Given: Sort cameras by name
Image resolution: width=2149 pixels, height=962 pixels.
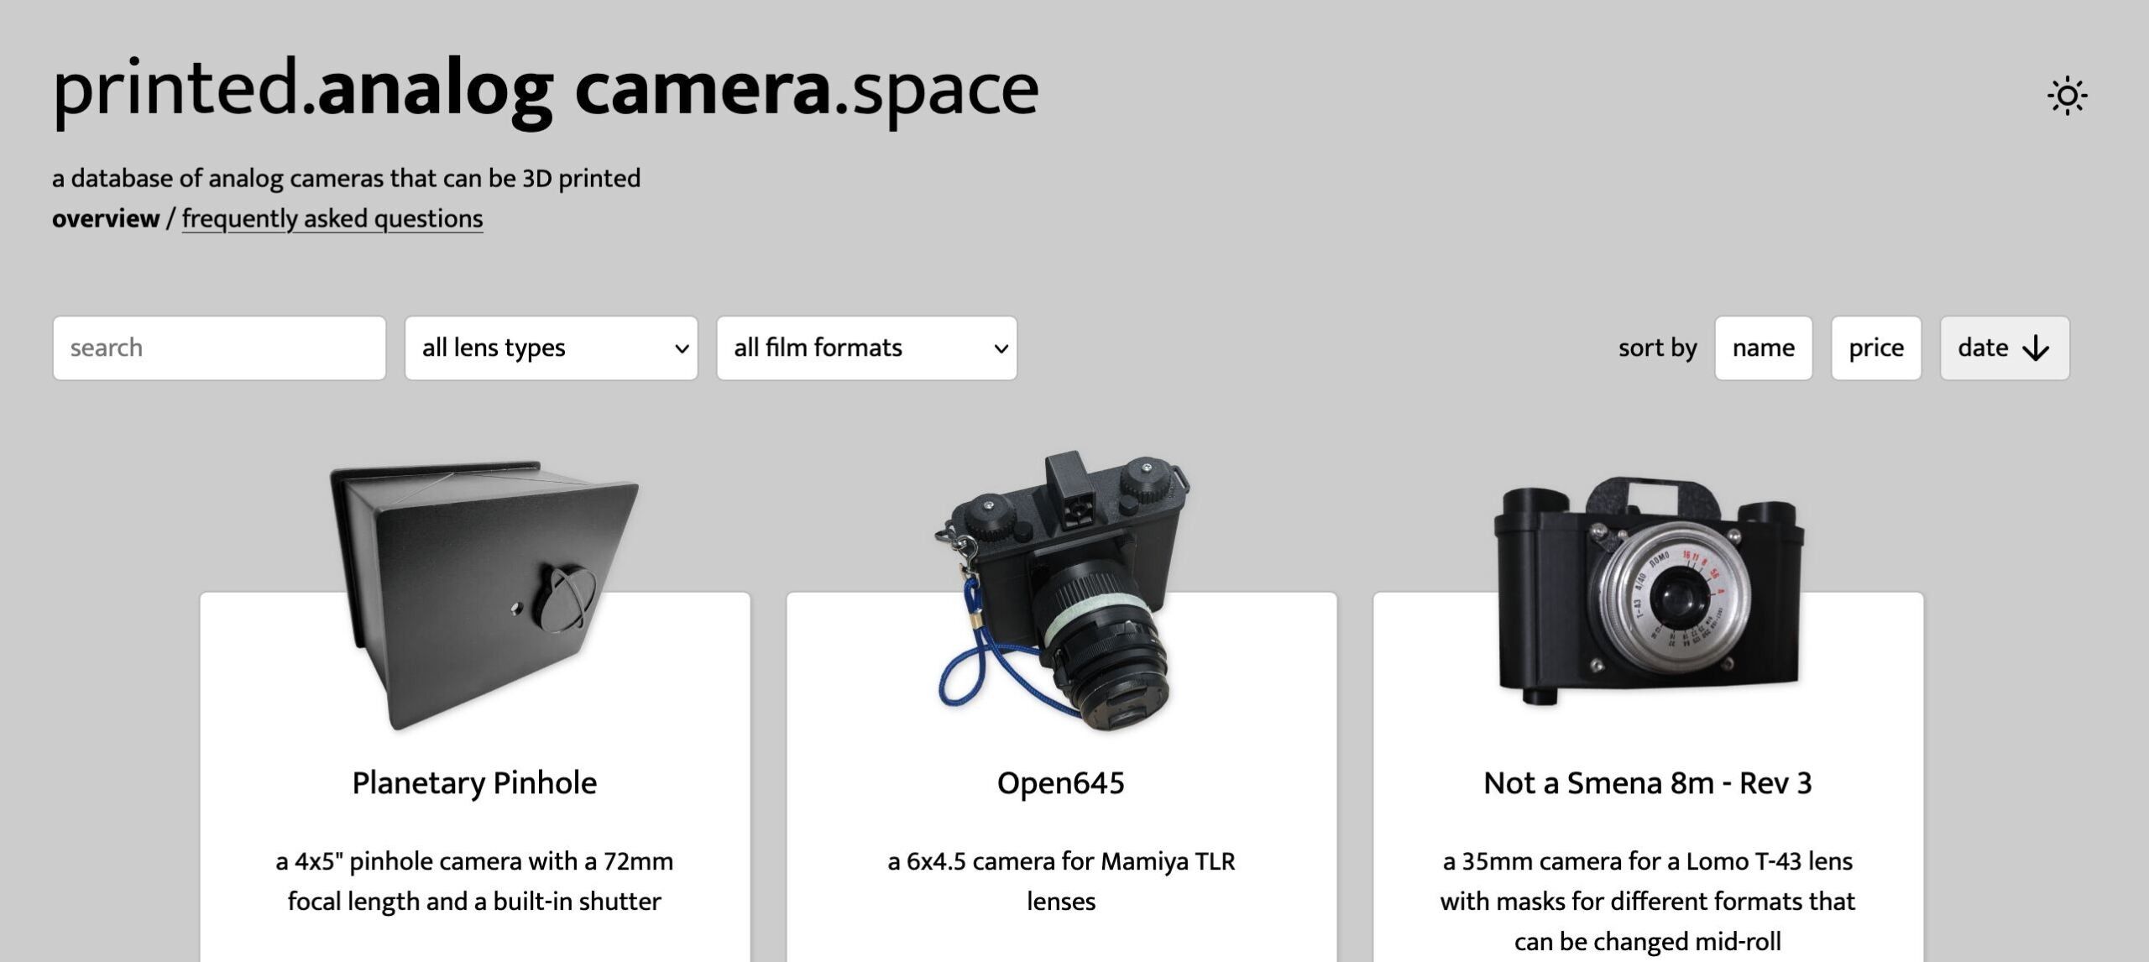Looking at the screenshot, I should (1763, 348).
